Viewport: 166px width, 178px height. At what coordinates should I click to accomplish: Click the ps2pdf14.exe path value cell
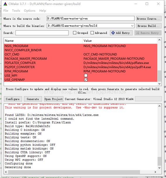pos(117,67)
